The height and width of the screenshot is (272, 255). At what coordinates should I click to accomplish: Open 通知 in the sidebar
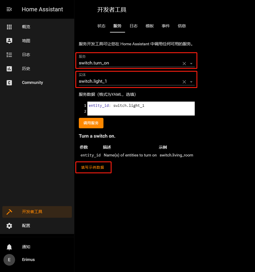[37, 247]
